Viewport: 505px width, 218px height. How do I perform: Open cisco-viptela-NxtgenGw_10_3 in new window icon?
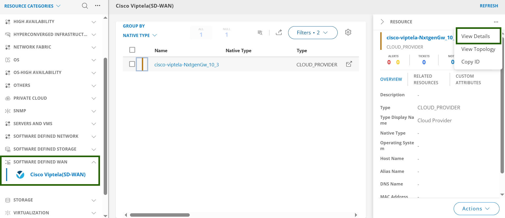[x=349, y=64]
